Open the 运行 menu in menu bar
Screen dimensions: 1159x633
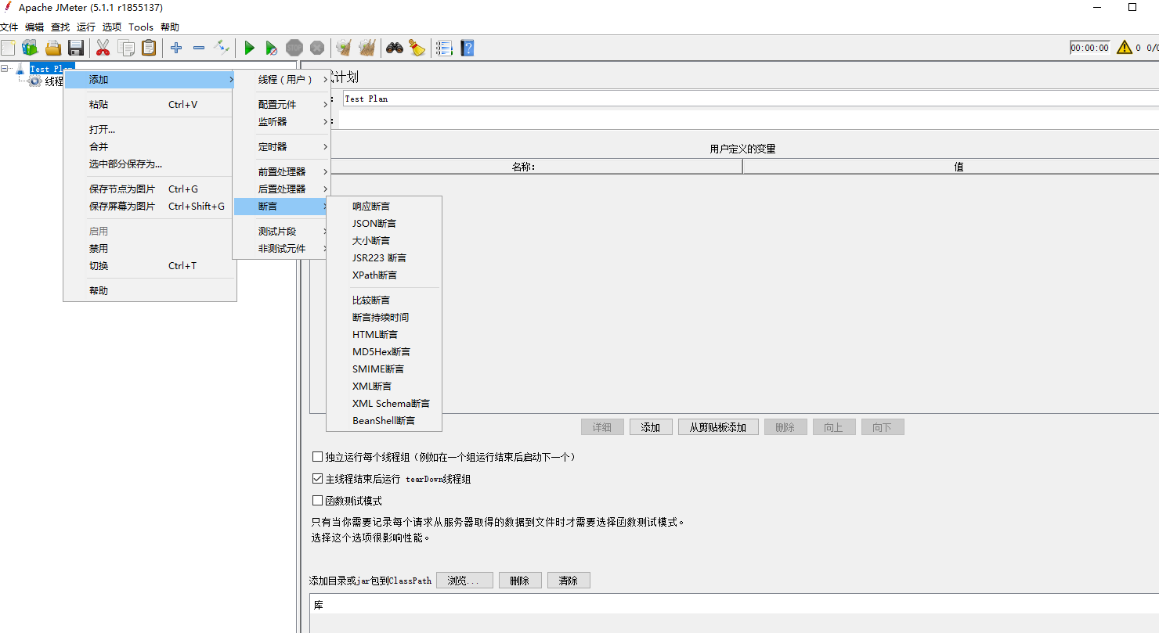[86, 27]
